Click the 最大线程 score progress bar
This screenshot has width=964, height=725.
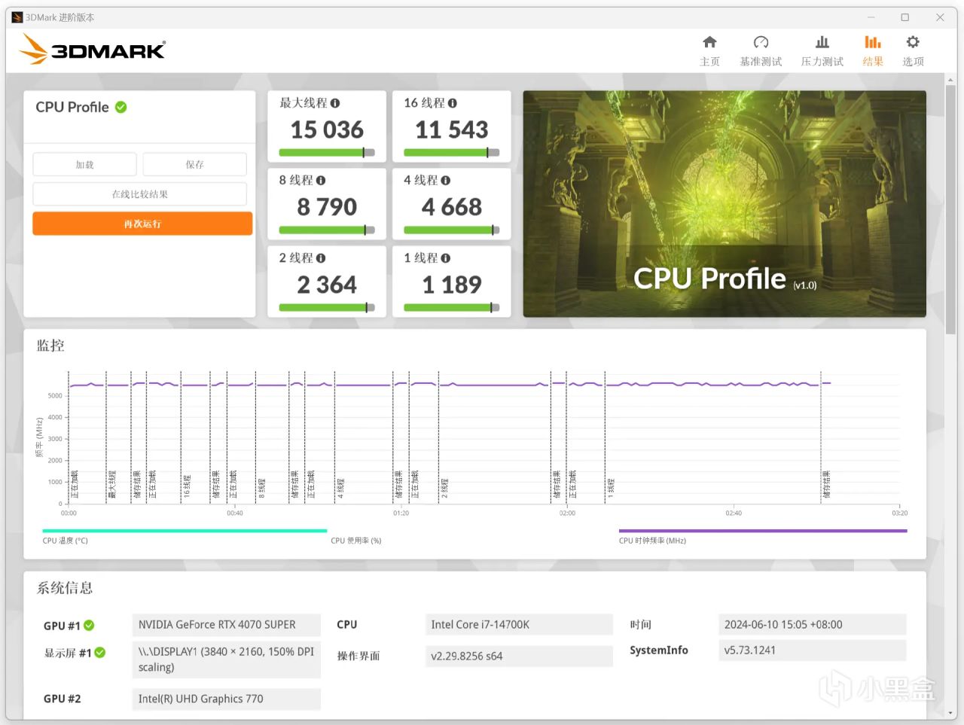(327, 153)
